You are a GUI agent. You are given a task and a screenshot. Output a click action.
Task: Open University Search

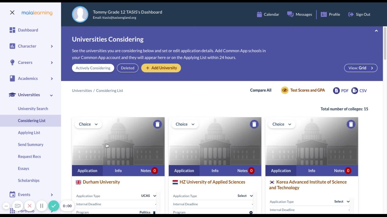(33, 108)
